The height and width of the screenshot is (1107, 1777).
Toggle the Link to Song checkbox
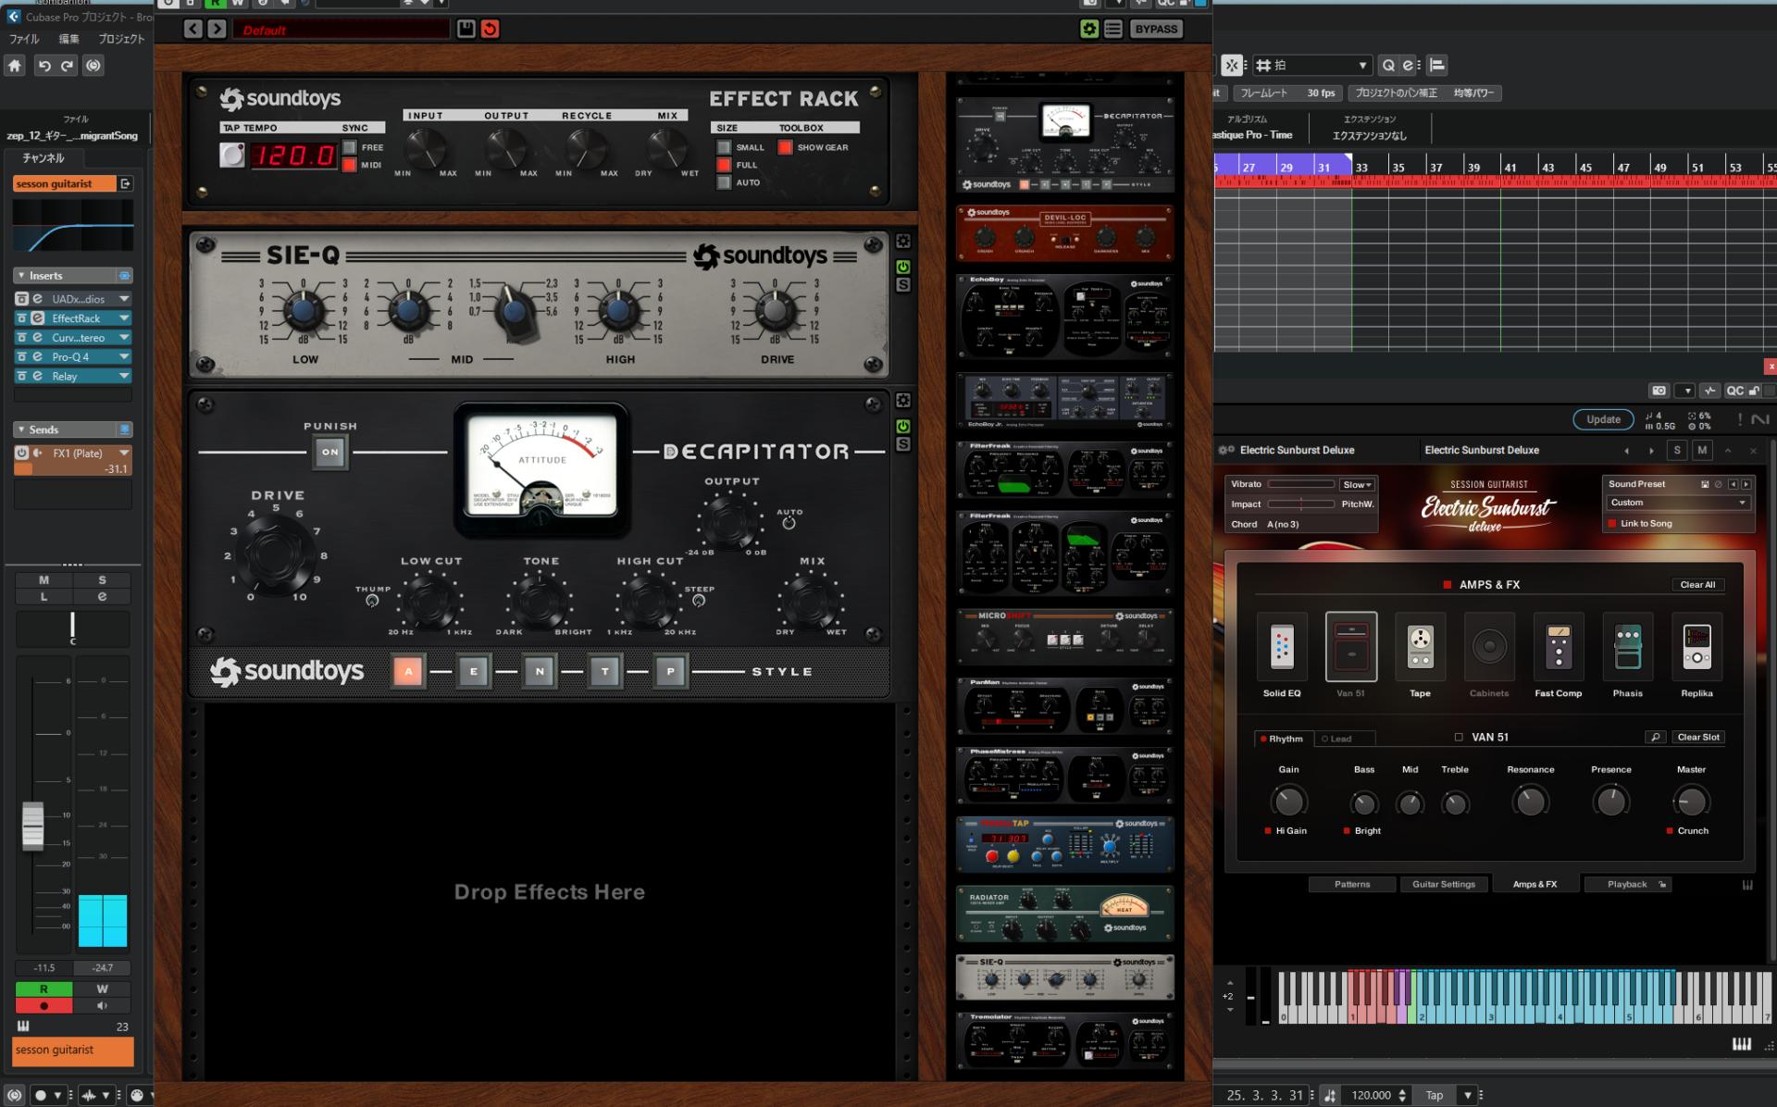coord(1612,524)
